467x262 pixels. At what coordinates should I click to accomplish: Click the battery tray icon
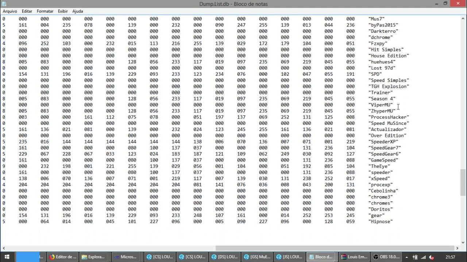coord(415,257)
